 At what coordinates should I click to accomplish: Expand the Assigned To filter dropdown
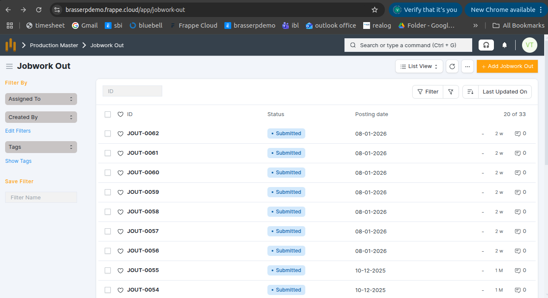pyautogui.click(x=41, y=99)
